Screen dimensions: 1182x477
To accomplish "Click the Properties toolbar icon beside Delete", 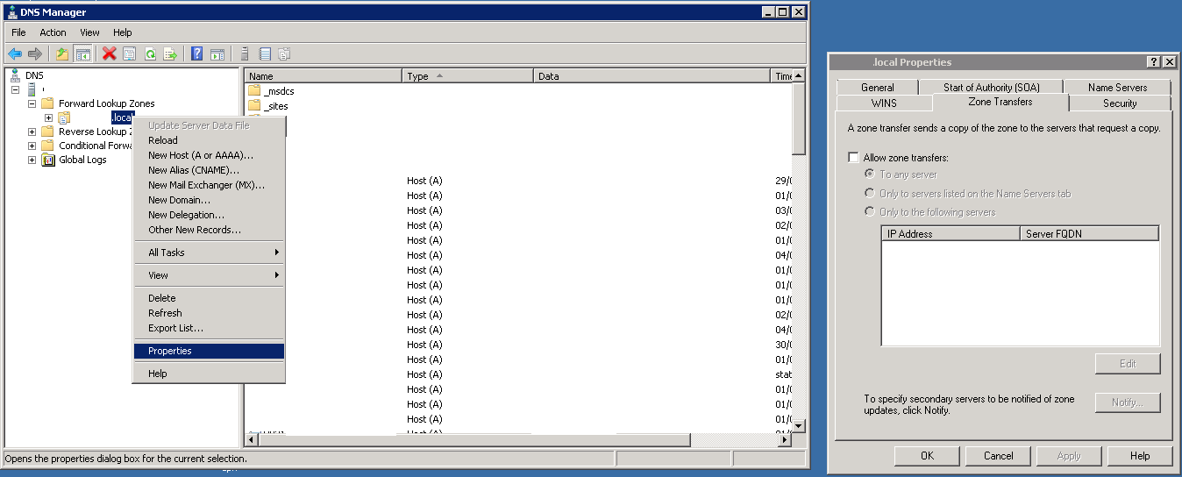I will pyautogui.click(x=130, y=53).
